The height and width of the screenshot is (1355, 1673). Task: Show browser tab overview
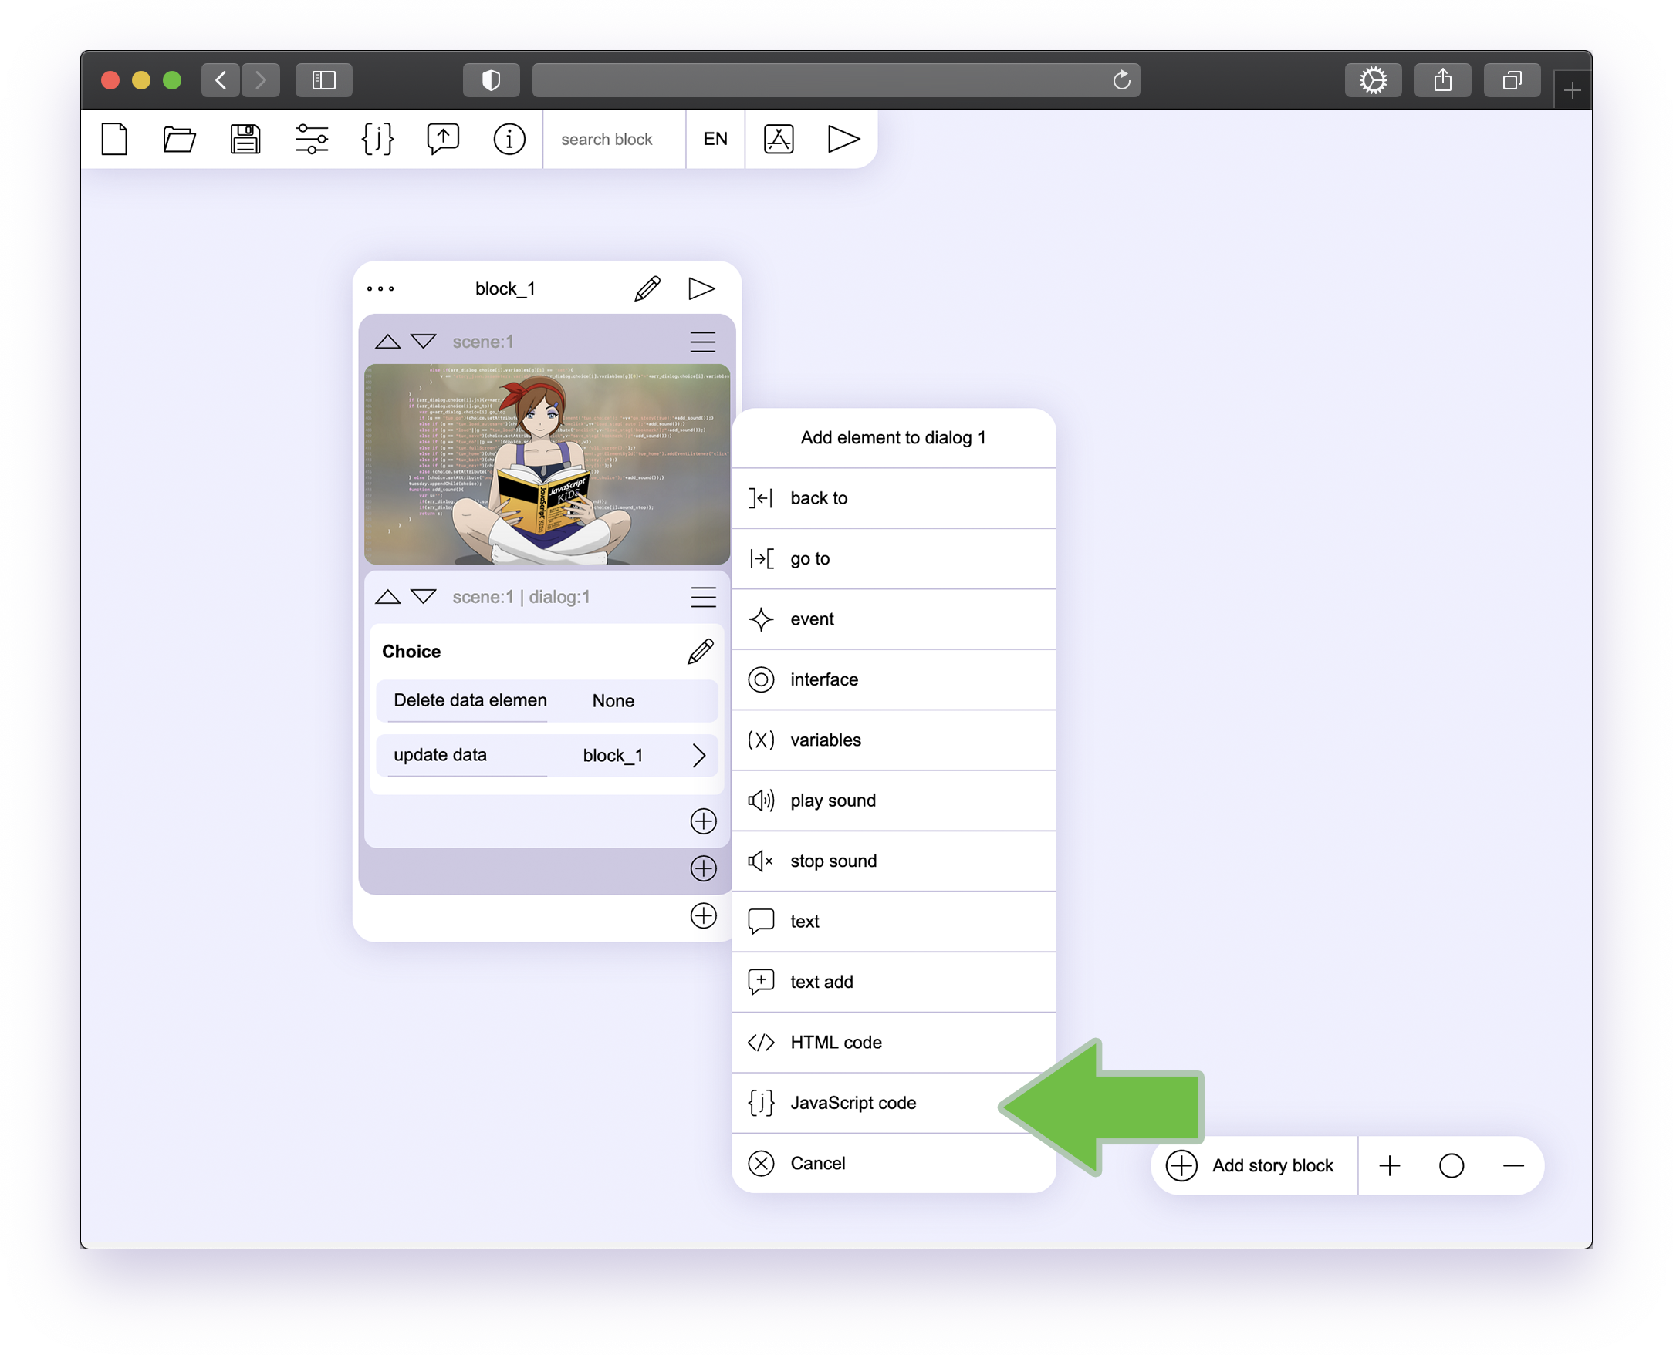pyautogui.click(x=1512, y=80)
